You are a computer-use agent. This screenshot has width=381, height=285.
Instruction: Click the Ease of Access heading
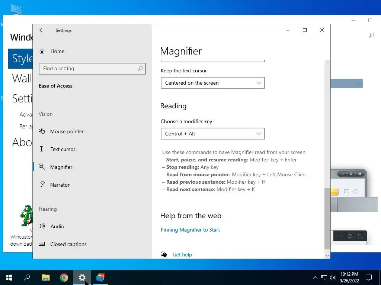click(55, 86)
